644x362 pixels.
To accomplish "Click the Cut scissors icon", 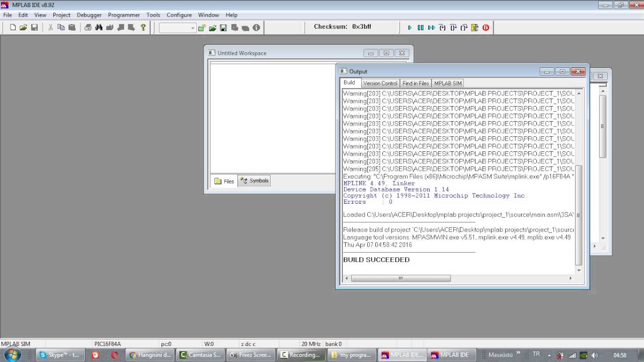I will coord(50,28).
